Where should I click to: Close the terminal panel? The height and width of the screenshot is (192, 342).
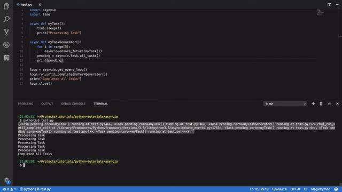[337, 104]
